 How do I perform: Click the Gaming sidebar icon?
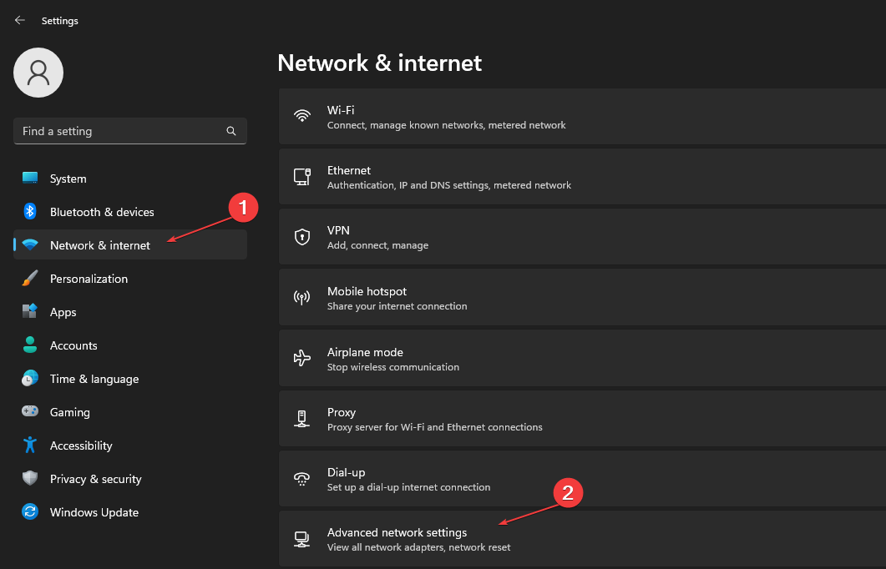30,411
